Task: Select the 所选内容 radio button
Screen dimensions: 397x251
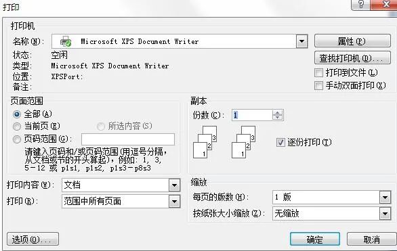Action: pos(101,127)
